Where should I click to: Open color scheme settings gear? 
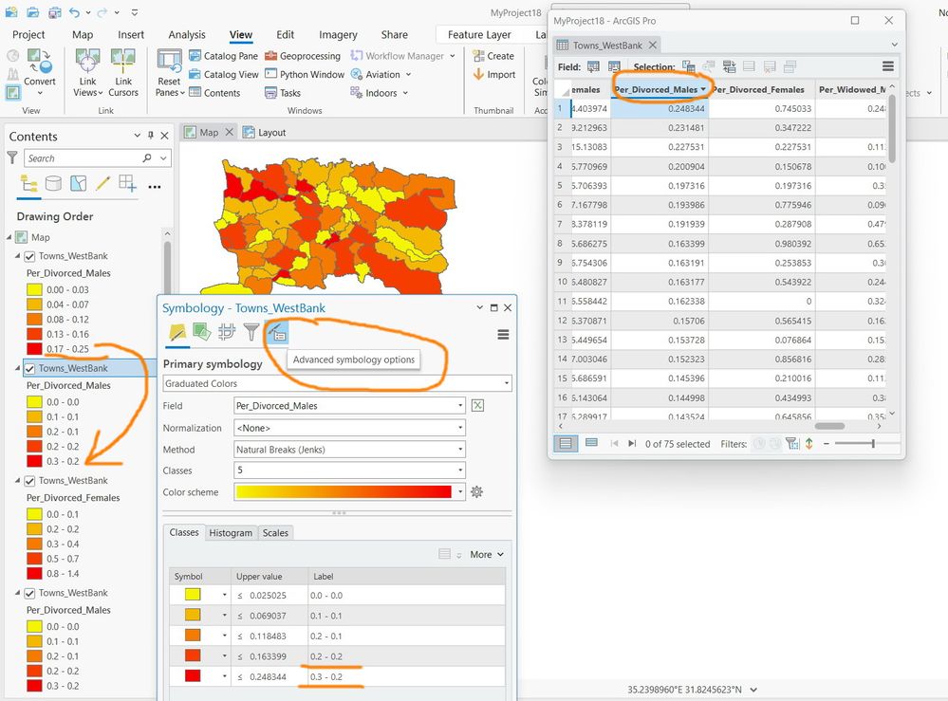tap(477, 492)
